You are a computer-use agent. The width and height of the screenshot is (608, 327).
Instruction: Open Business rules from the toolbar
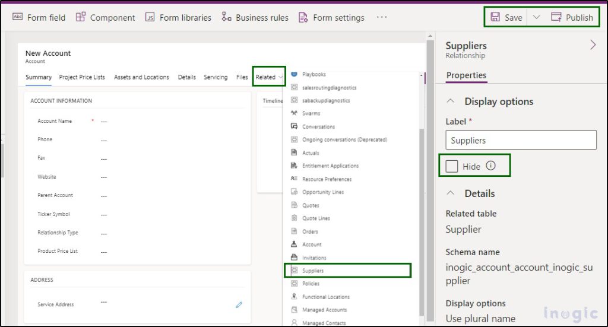(x=226, y=17)
